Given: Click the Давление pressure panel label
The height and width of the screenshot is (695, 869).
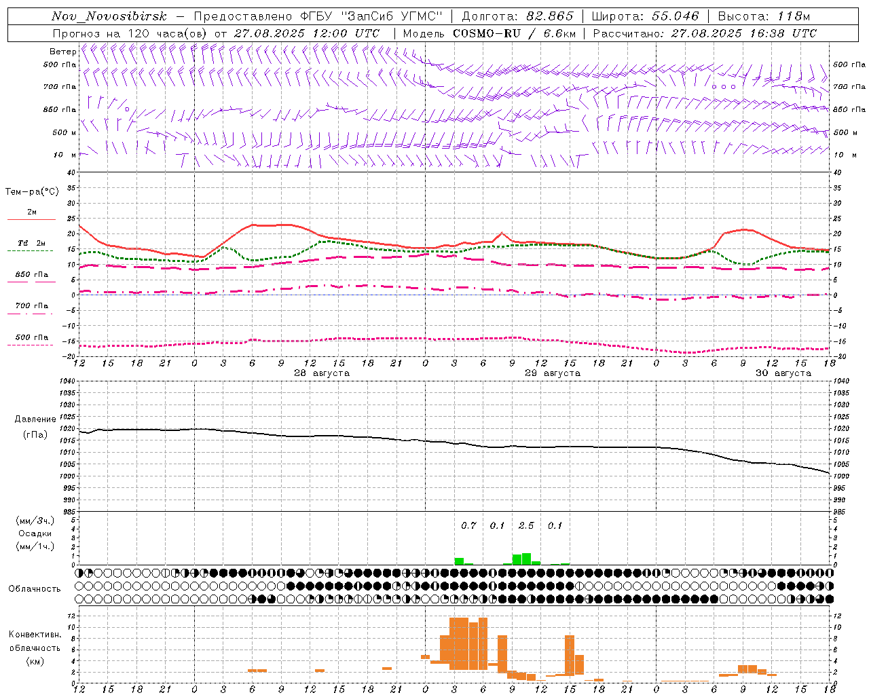Looking at the screenshot, I should point(35,419).
